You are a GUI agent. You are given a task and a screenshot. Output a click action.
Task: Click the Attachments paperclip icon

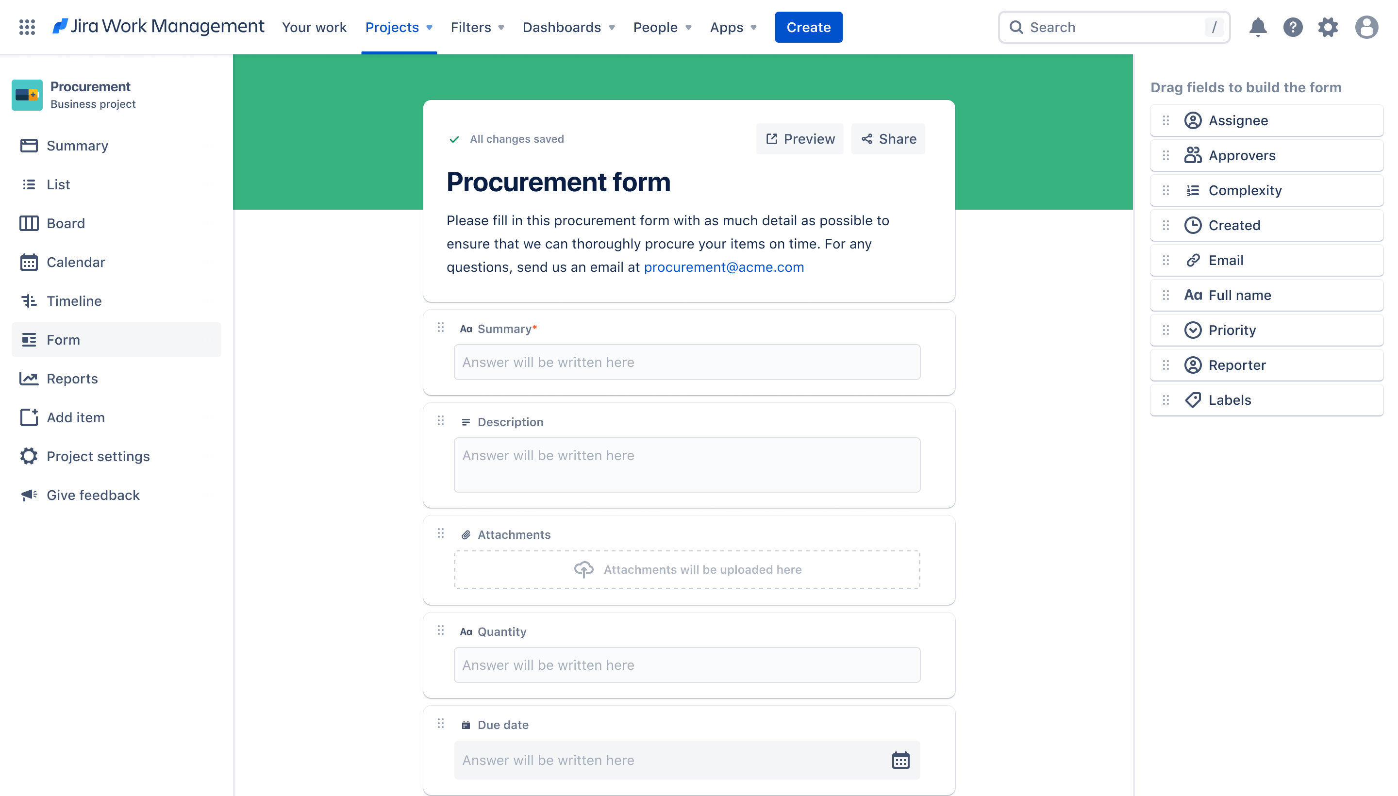point(466,535)
